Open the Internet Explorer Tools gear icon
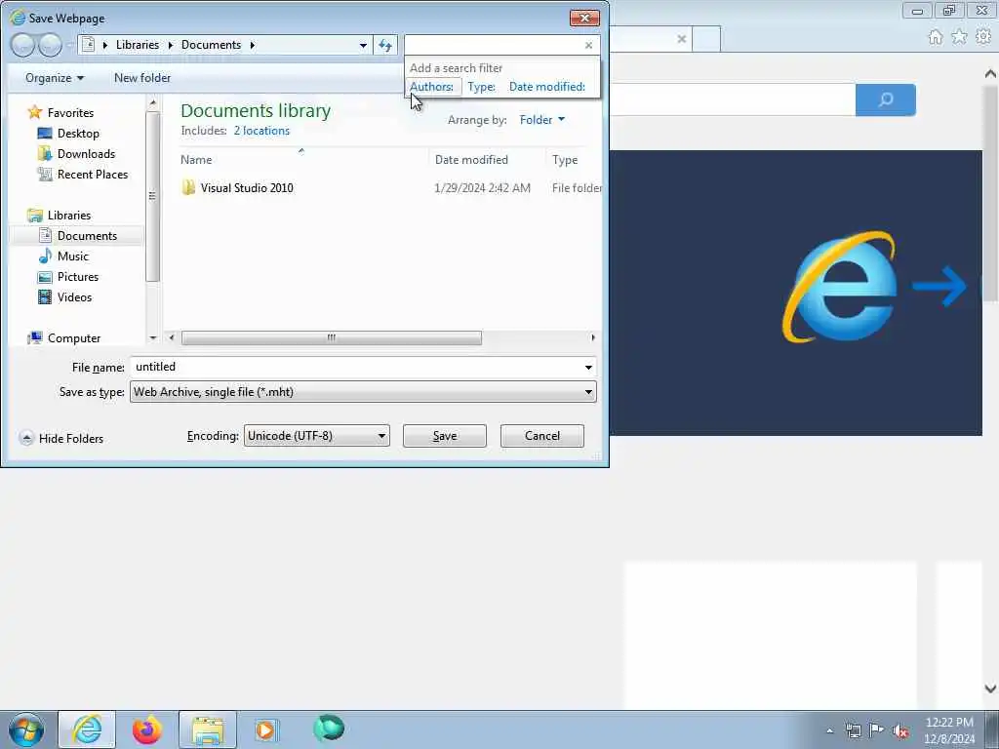Viewport: 999px width, 749px height. tap(983, 37)
